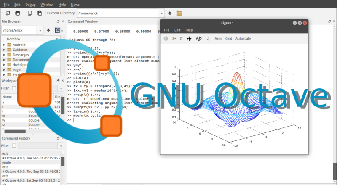
Task: Toggle Grid in Figure 1 toolbar
Action: [x=229, y=39]
